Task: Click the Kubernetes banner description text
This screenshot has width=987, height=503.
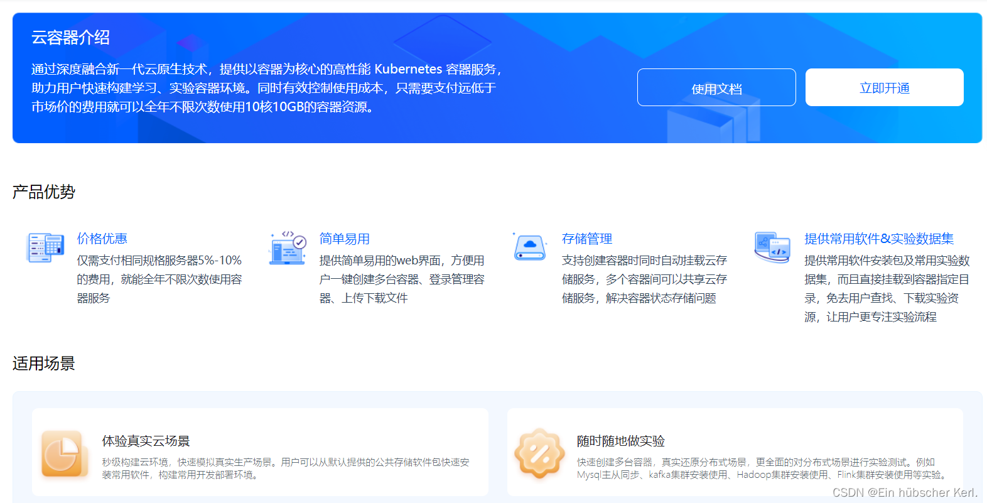Action: coord(268,88)
